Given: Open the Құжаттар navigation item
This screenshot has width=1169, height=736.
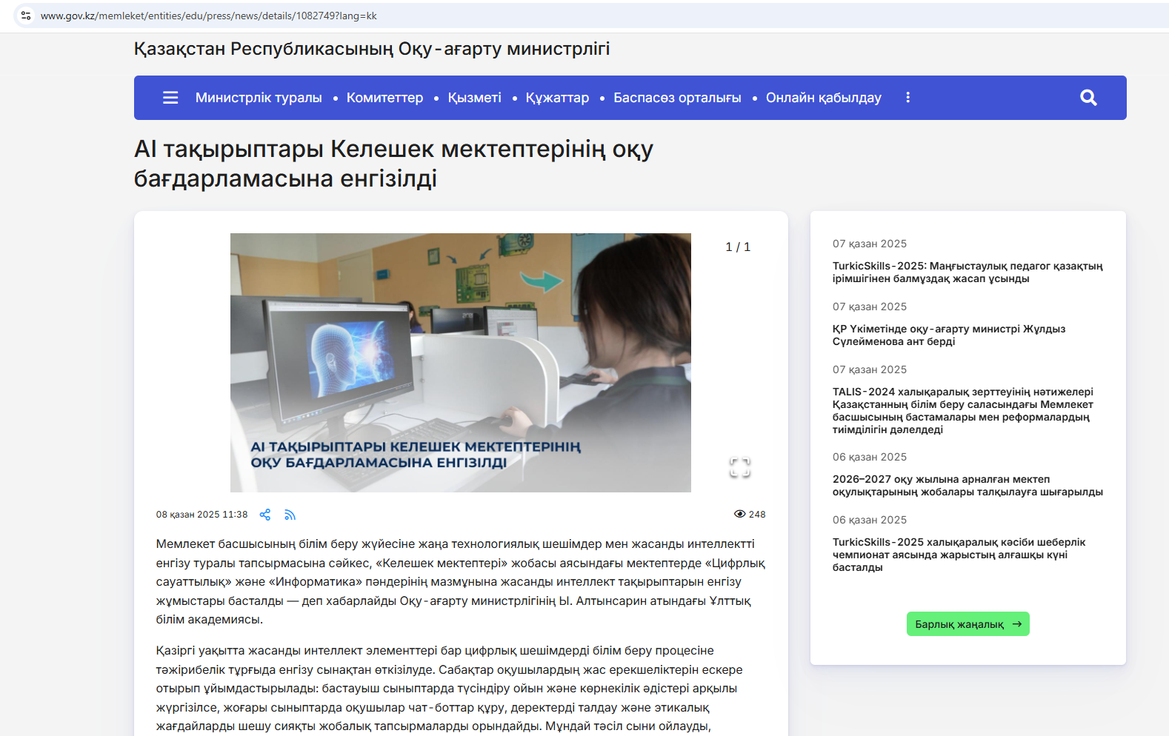Looking at the screenshot, I should click(557, 98).
